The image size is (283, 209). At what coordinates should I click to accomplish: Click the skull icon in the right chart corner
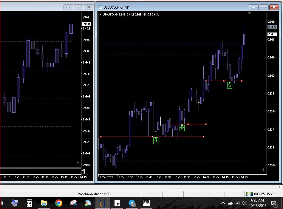tap(263, 170)
